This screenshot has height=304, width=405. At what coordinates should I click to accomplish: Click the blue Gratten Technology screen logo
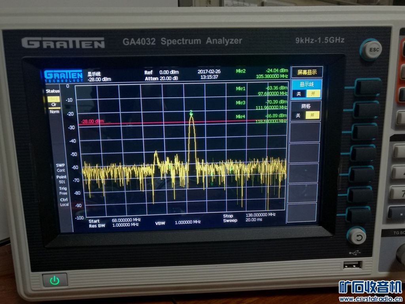click(x=64, y=76)
